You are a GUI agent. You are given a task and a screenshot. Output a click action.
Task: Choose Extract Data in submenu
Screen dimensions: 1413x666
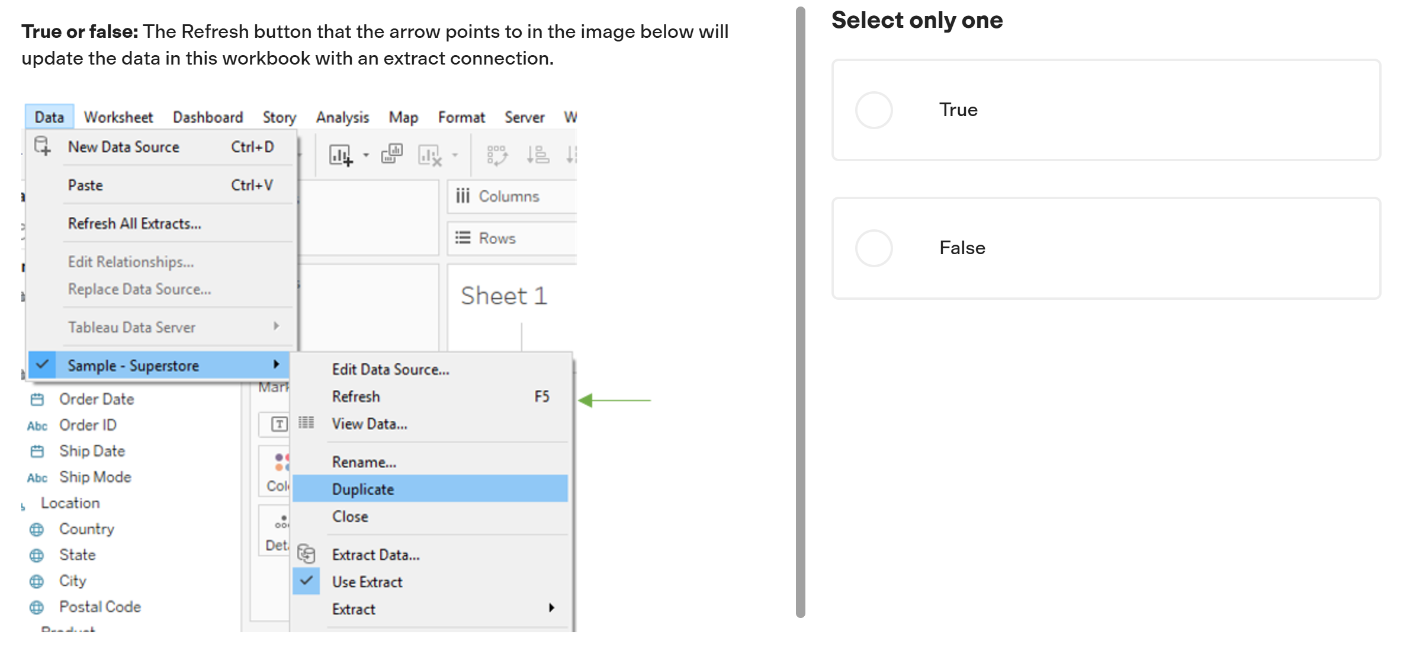coord(431,555)
